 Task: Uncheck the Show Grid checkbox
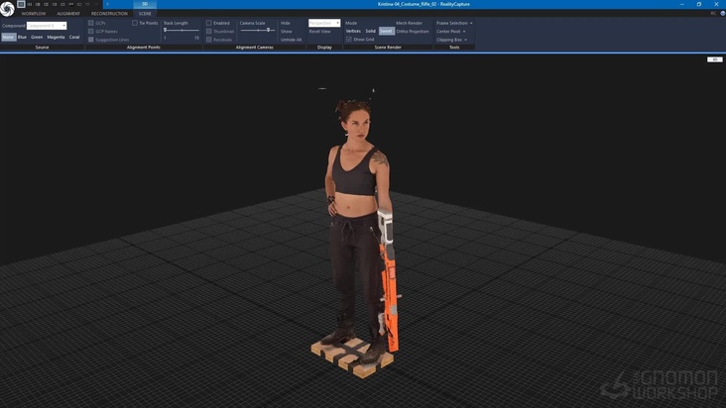(x=349, y=40)
